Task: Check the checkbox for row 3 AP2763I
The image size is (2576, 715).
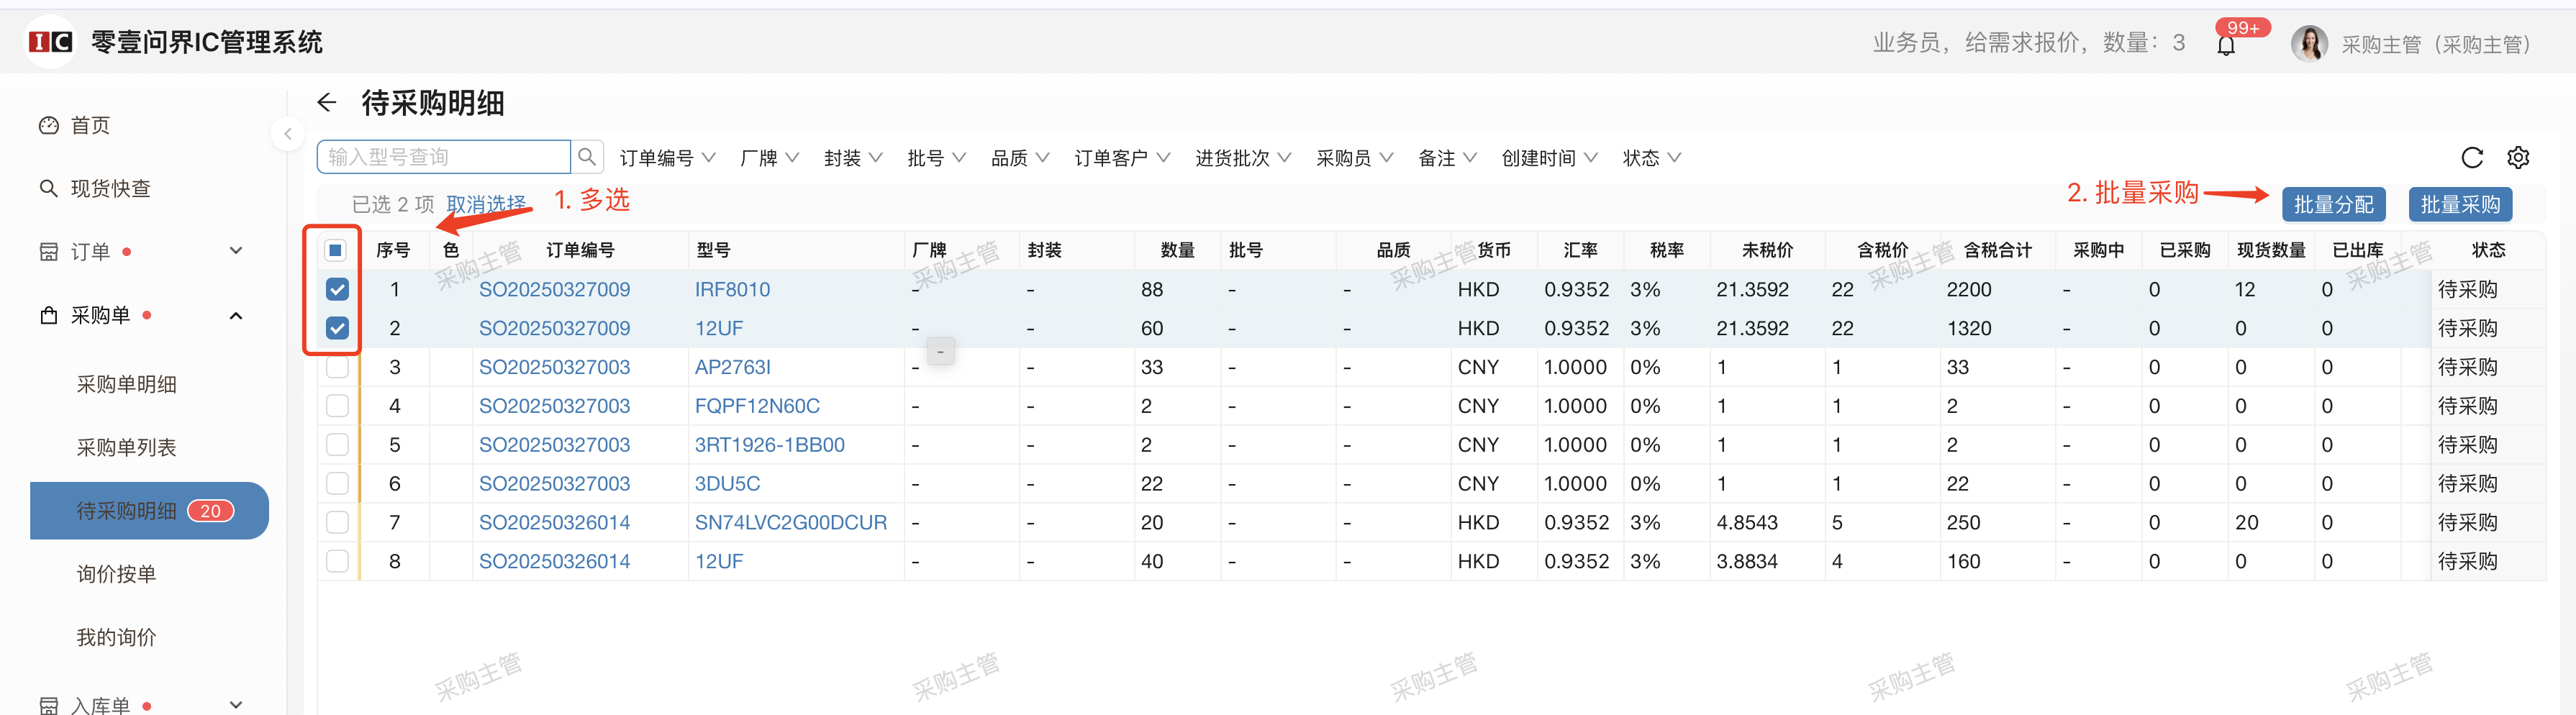Action: point(337,367)
